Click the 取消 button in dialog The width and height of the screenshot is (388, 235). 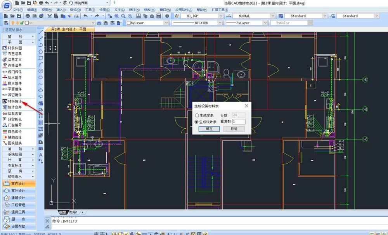[x=234, y=129]
